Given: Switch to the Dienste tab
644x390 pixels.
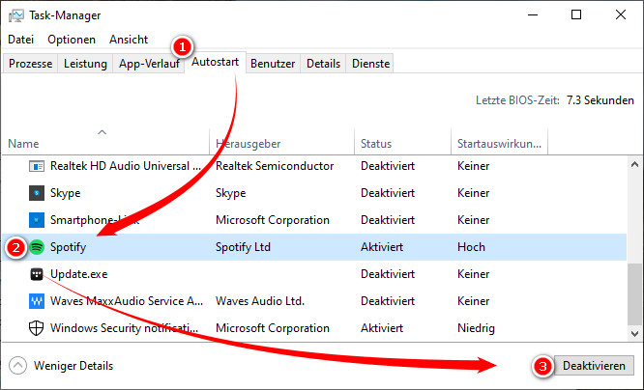Looking at the screenshot, I should [371, 64].
